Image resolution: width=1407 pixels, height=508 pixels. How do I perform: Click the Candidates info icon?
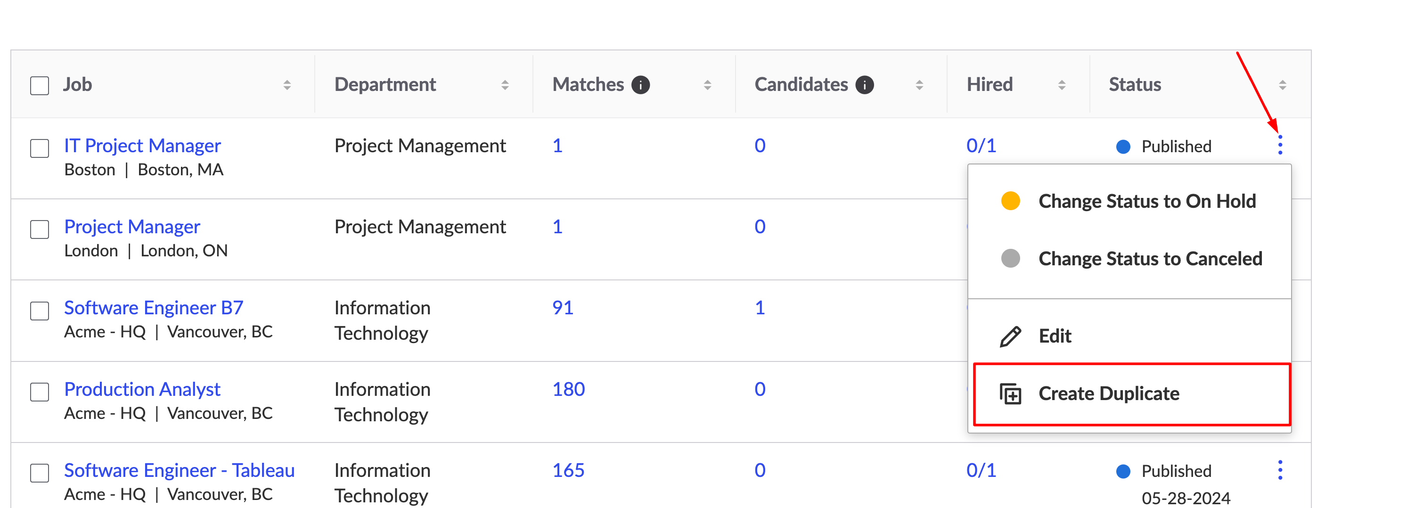tap(865, 85)
